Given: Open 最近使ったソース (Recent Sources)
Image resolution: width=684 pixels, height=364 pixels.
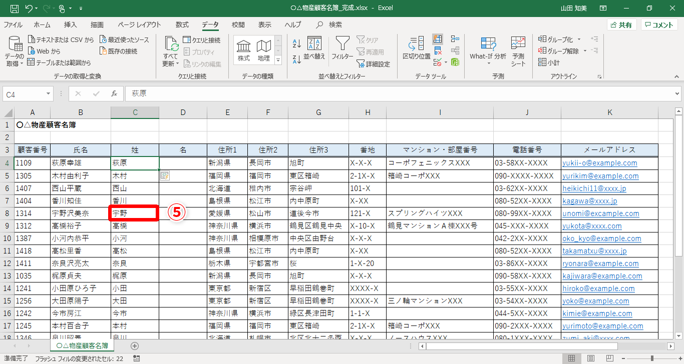Looking at the screenshot, I should (x=125, y=39).
